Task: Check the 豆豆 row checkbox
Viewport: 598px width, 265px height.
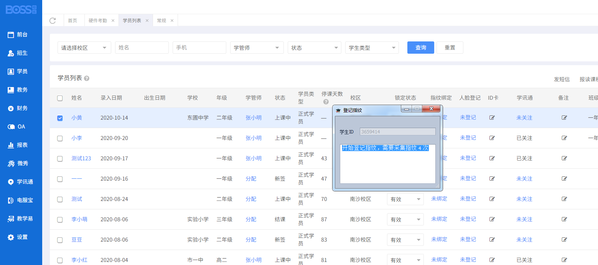Action: tap(60, 240)
